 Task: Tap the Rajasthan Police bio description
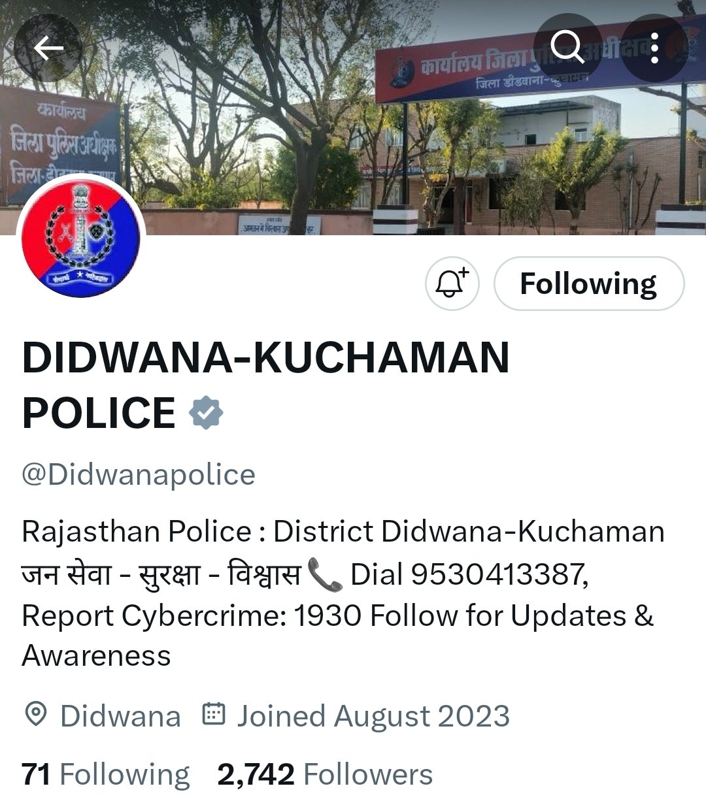click(343, 593)
